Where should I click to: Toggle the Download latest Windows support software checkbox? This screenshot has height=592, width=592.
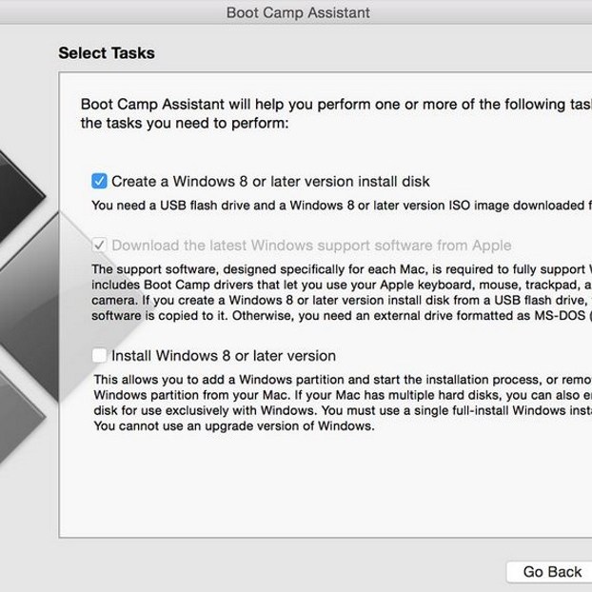coord(100,246)
